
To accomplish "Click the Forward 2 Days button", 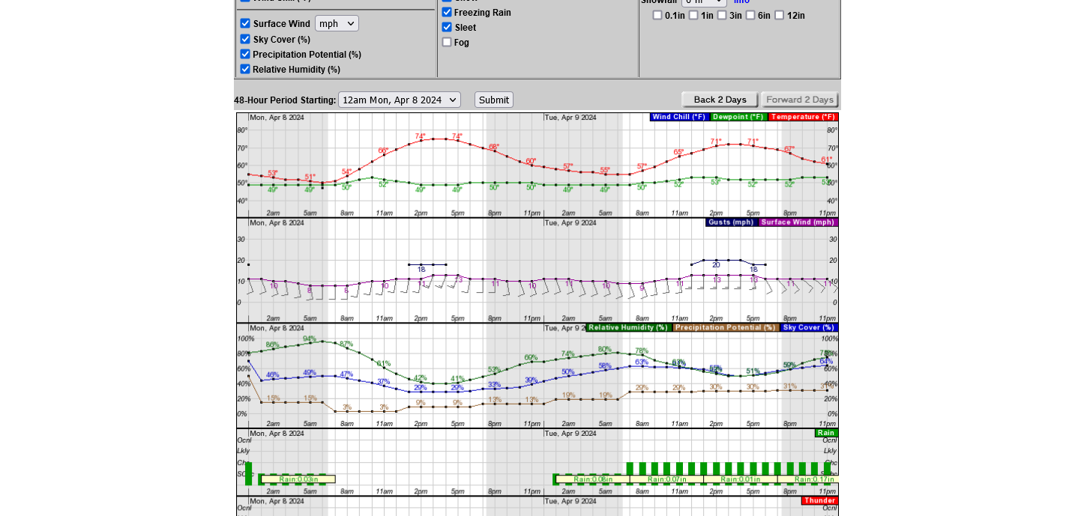I will pos(800,100).
